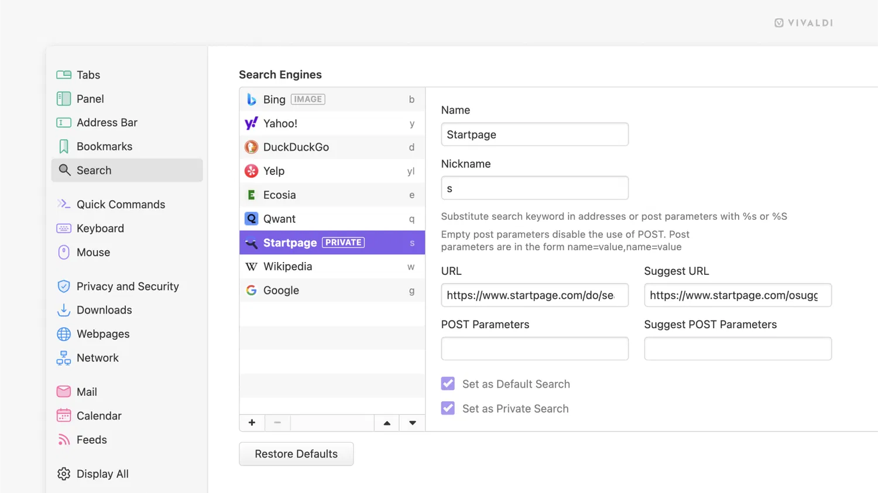Select Wikipedia in the search engines list
878x493 pixels.
287,267
